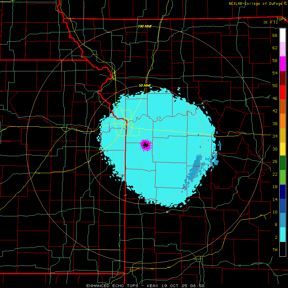Click the black TH threshold swatch
The width and height of the screenshot is (288, 288).
tap(283, 249)
